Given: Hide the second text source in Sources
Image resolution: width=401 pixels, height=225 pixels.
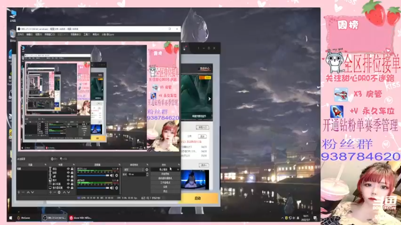Looking at the screenshot, I should [68, 172].
